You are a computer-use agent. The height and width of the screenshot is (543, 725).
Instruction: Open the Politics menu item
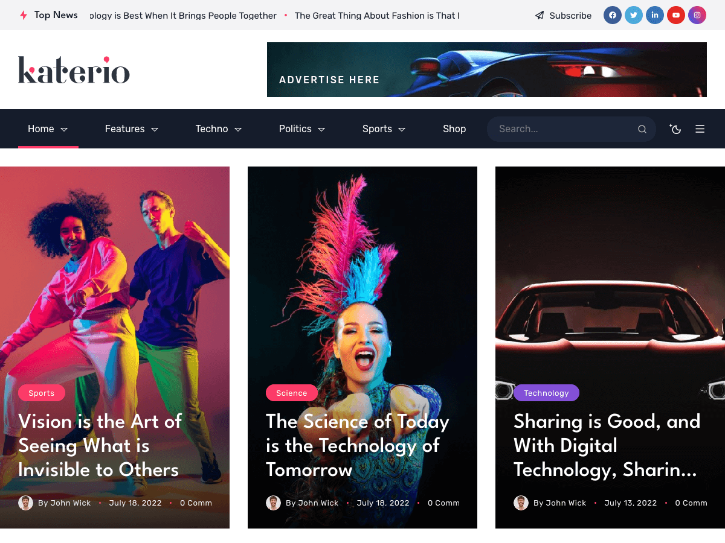[295, 129]
